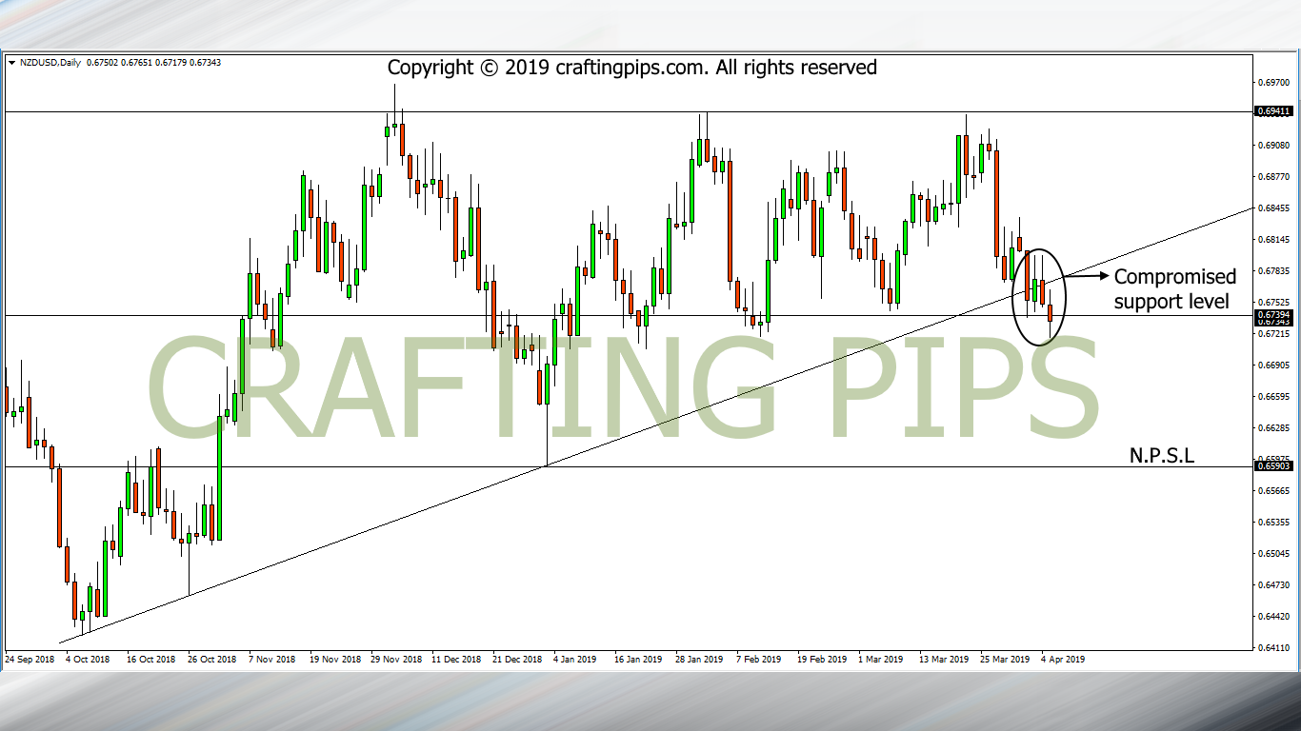This screenshot has height=731, width=1301.
Task: Click the 0.69080 price axis label
Action: (1273, 146)
